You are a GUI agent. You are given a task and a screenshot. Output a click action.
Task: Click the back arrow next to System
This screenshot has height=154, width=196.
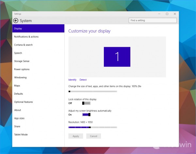[16, 21]
